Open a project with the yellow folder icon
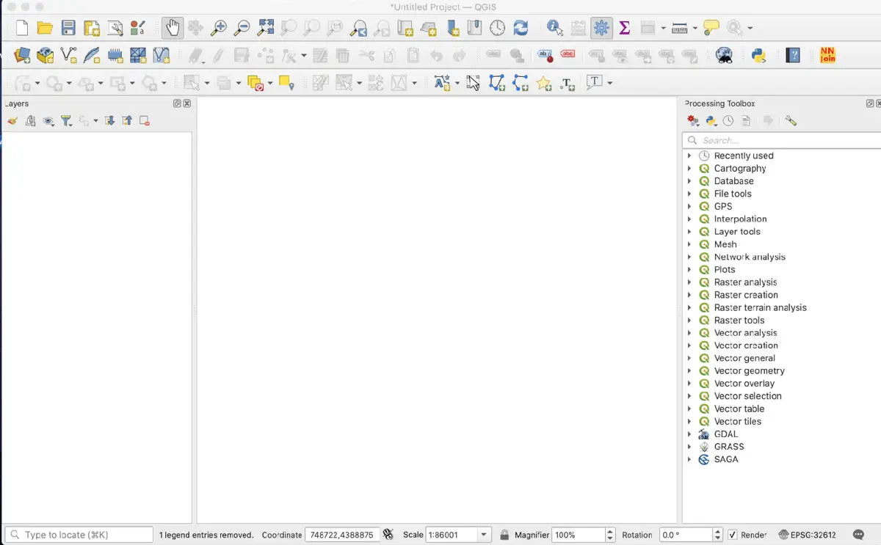 [45, 28]
